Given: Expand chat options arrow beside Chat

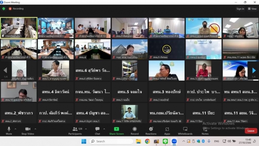Looking at the screenshot, I should pyautogui.click(x=104, y=129).
